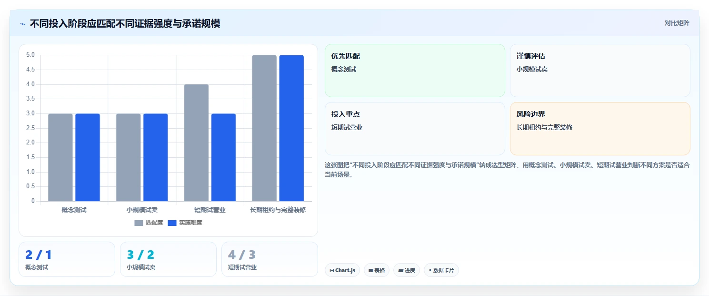
Task: Click the 对比矩阵 label in header
Action: pyautogui.click(x=677, y=23)
